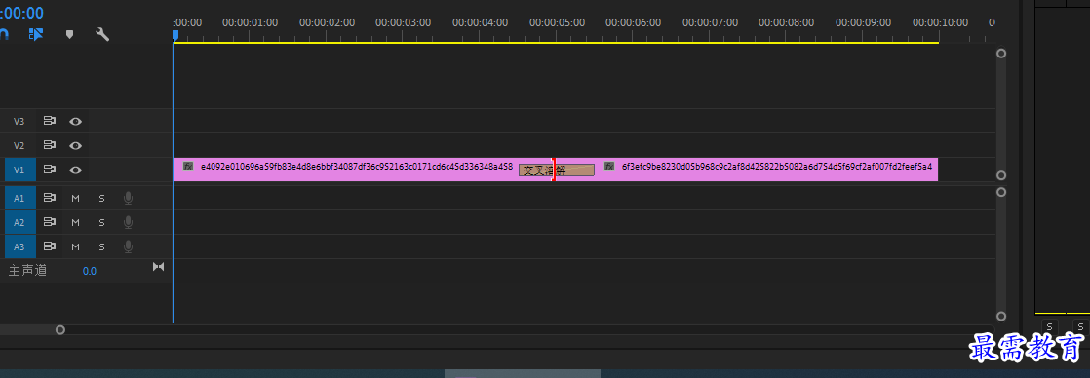The width and height of the screenshot is (1090, 378).
Task: Click ruler at 00:00:08:00
Action: pos(786,22)
